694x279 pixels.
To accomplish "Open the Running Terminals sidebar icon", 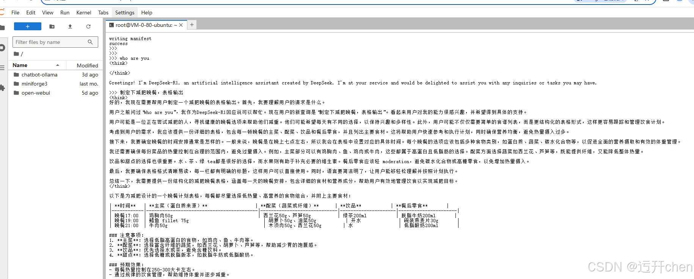I will coord(2,48).
